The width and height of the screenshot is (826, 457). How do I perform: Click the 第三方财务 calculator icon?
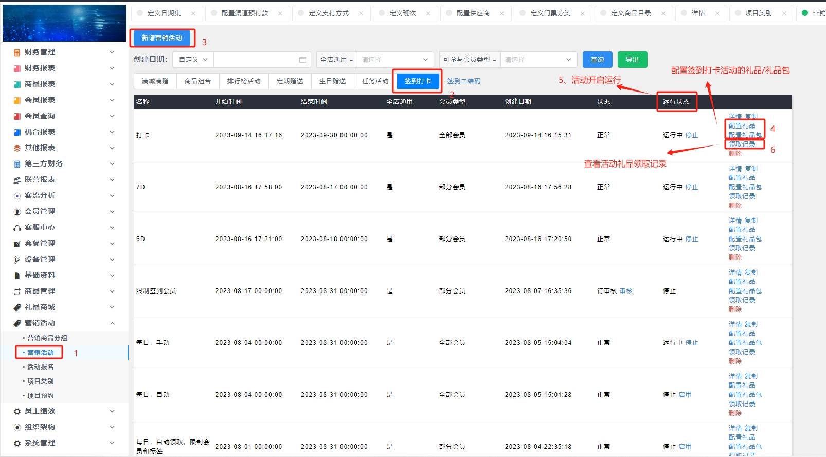[x=17, y=164]
